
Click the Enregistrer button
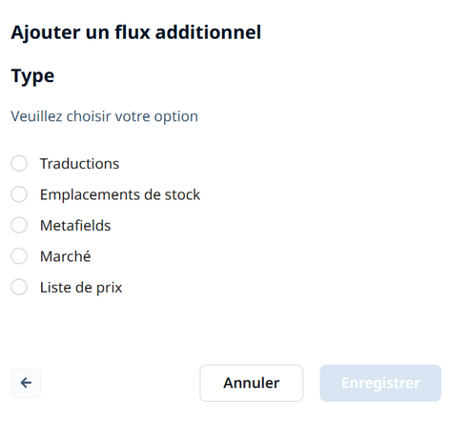pyautogui.click(x=380, y=383)
